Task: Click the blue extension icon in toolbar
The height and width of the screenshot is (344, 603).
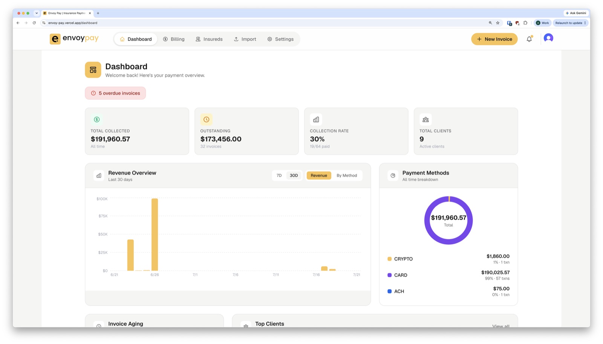Action: (510, 23)
